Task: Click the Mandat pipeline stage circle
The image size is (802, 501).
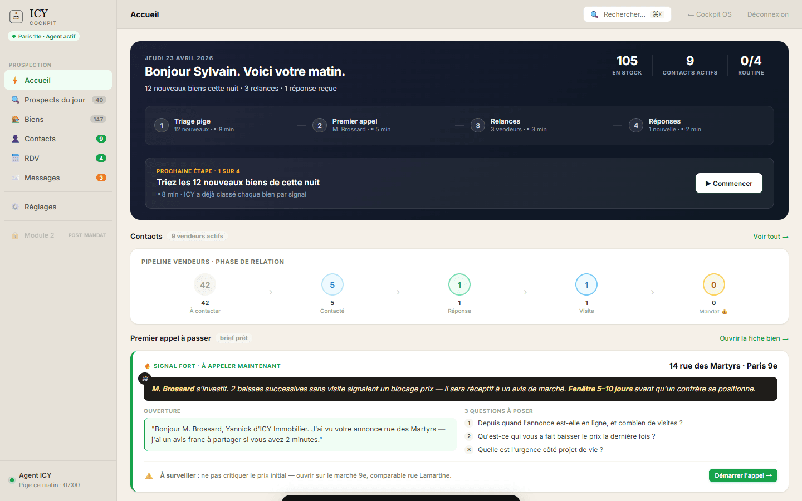Action: coord(713,285)
